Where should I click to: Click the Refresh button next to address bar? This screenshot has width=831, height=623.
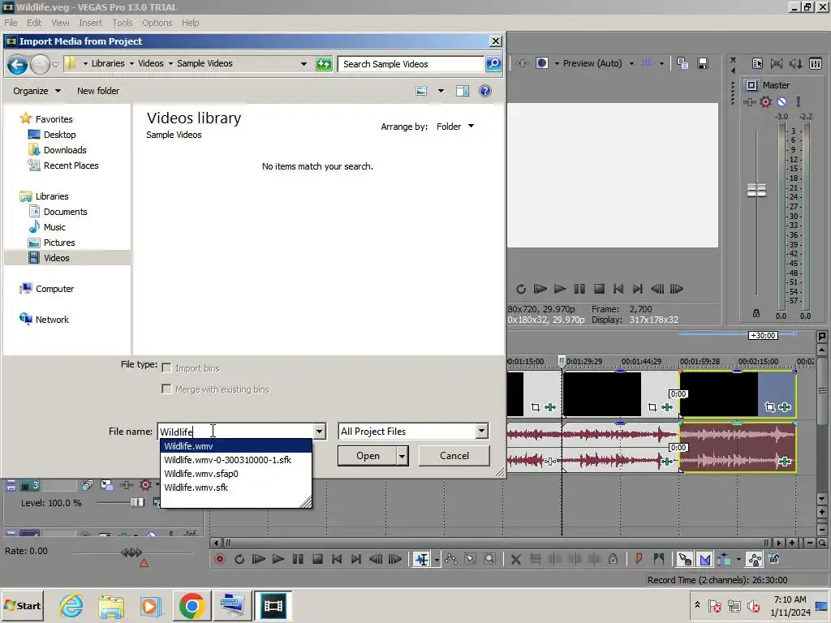click(323, 64)
